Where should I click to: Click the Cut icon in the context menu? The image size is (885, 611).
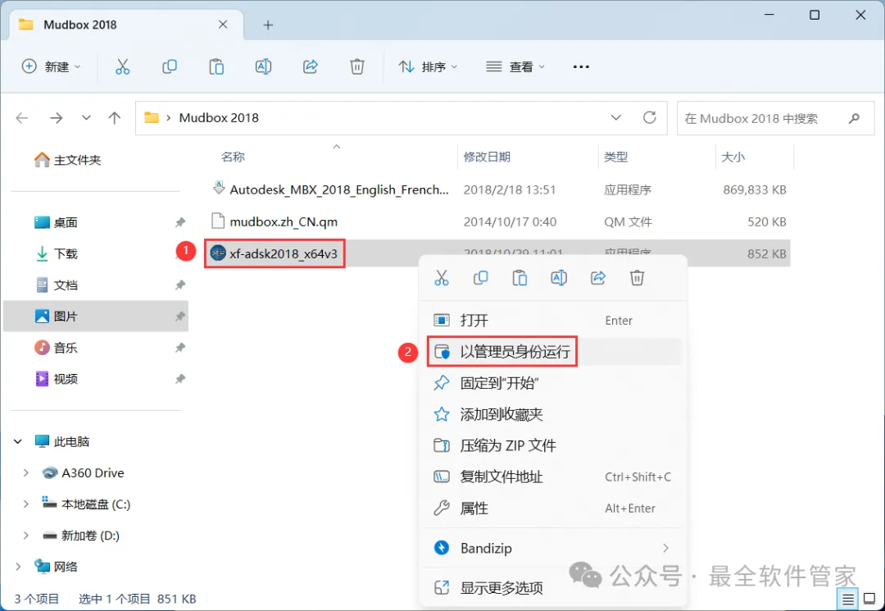442,278
